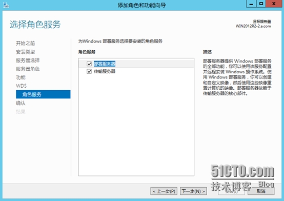Screen dimensions: 284x201
Task: Click the 下一步(N) button
Action: [x=193, y=191]
